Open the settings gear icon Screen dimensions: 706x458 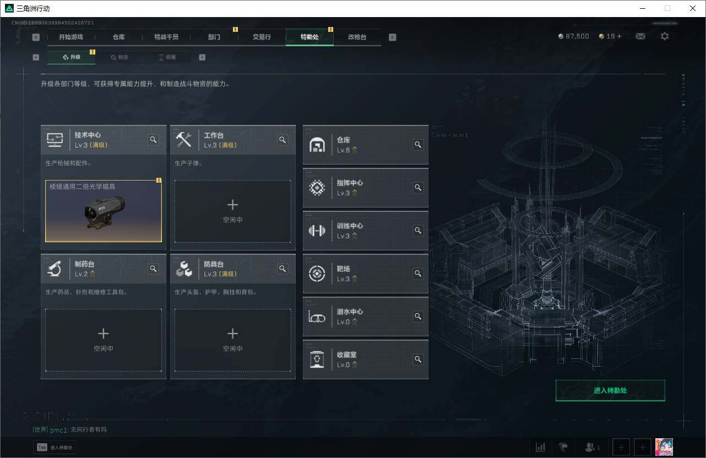(665, 36)
